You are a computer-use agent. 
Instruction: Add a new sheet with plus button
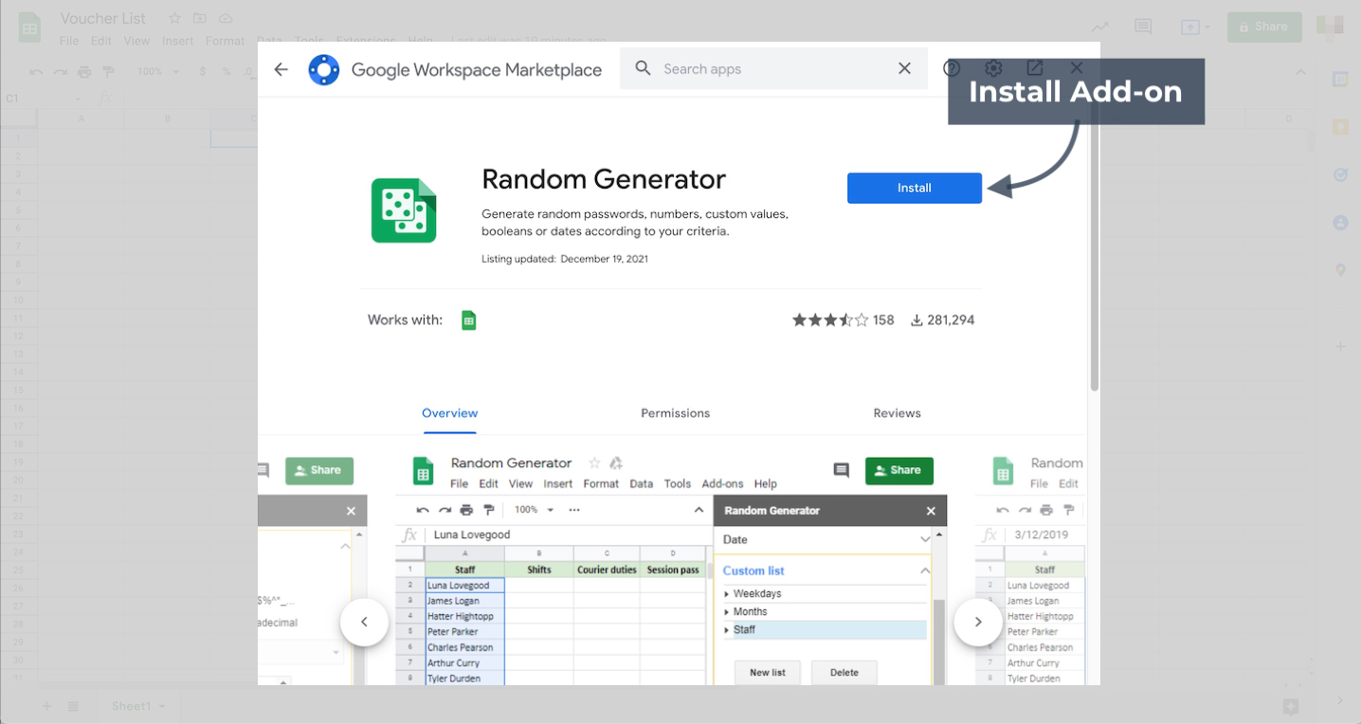pos(46,706)
